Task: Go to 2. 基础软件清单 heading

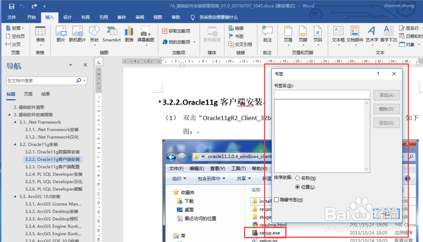Action: (29, 107)
